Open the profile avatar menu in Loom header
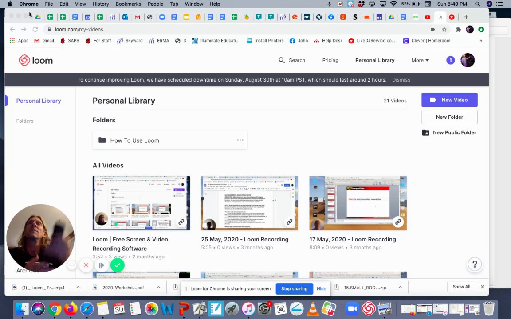Image resolution: width=511 pixels, height=319 pixels. click(468, 60)
